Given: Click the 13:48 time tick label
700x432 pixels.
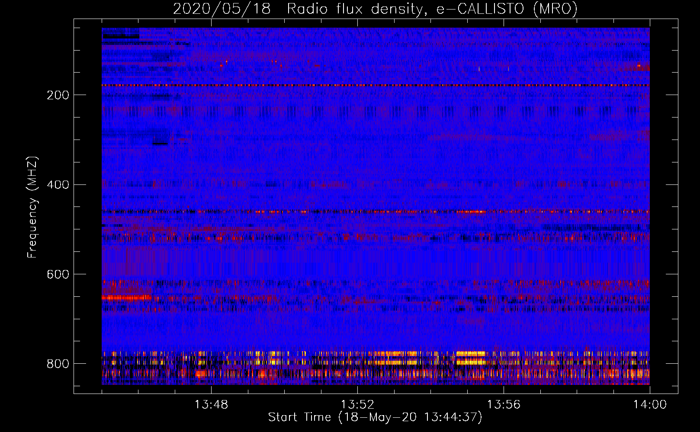Looking at the screenshot, I should pos(211,405).
